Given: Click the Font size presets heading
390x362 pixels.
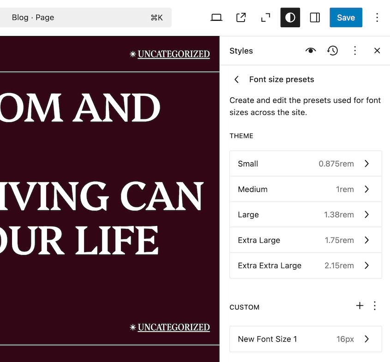Looking at the screenshot, I should click(282, 79).
